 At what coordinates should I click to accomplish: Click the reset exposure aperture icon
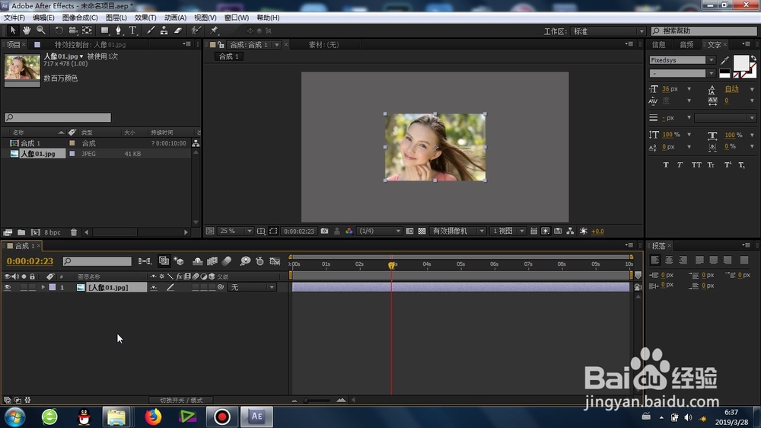click(x=584, y=232)
